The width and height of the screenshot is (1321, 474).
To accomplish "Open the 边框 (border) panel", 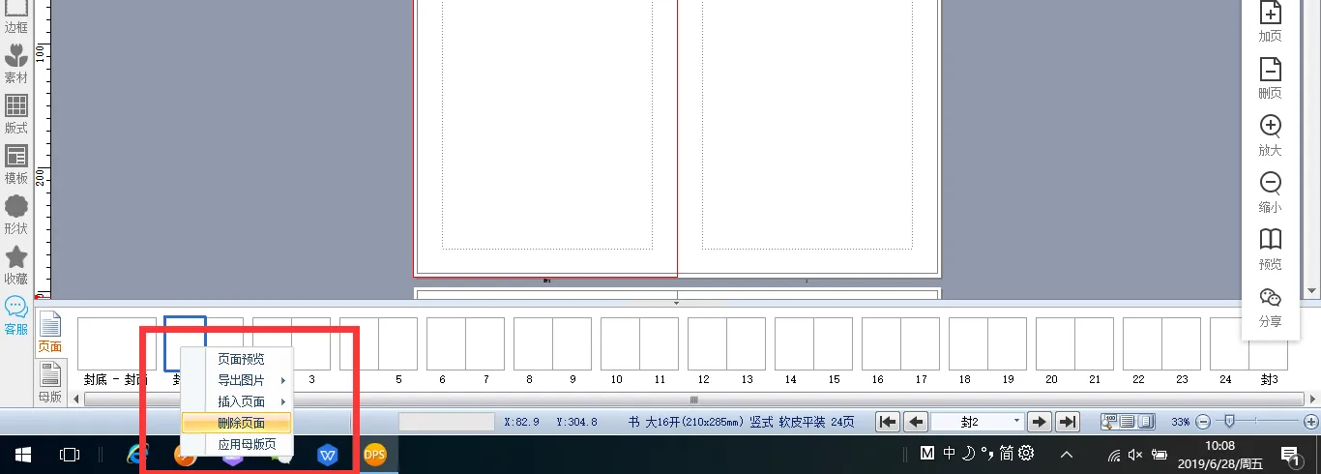I will pyautogui.click(x=16, y=17).
